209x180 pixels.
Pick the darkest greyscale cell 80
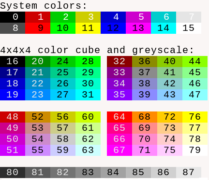tap(13, 172)
